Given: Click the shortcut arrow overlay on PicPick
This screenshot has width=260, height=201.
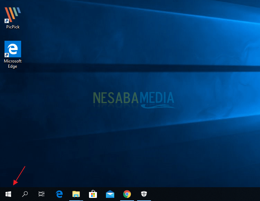Looking at the screenshot, I should tap(7, 21).
